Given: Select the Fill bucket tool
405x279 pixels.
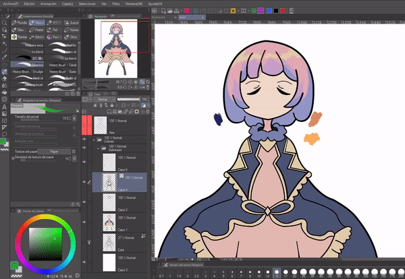Looking at the screenshot, I should pos(5,92).
